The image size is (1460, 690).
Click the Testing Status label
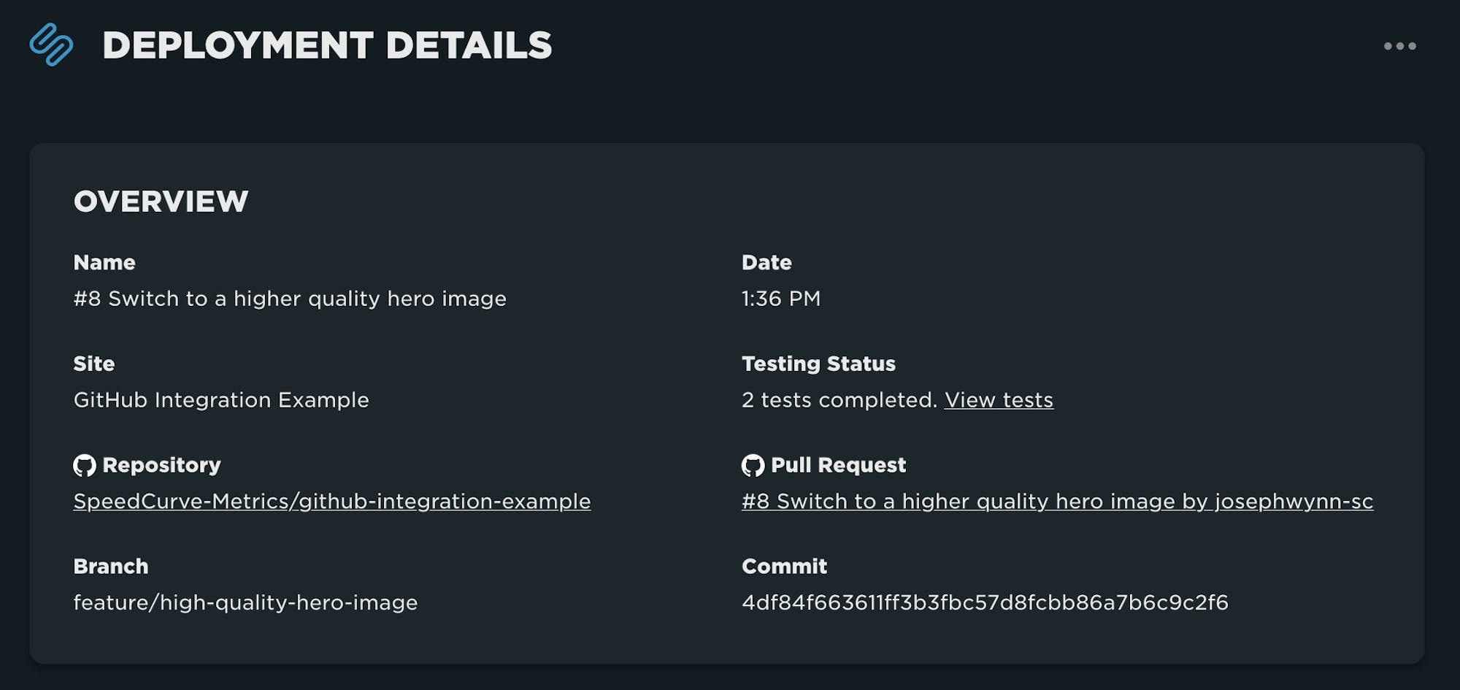pos(818,364)
